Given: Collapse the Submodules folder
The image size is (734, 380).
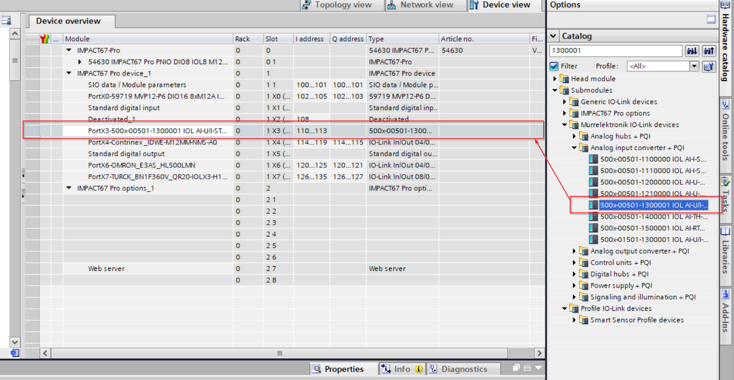Looking at the screenshot, I should point(555,90).
